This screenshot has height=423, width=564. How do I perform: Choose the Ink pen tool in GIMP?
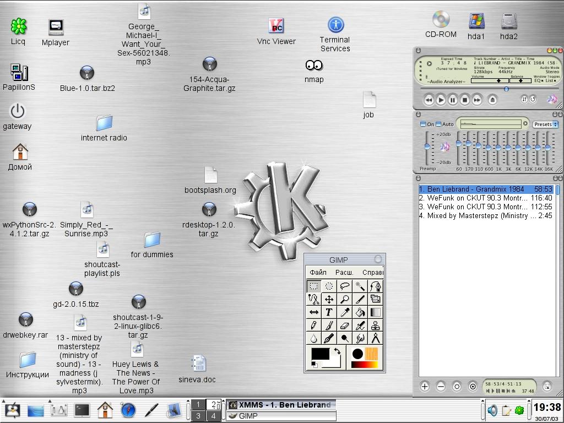click(x=329, y=338)
